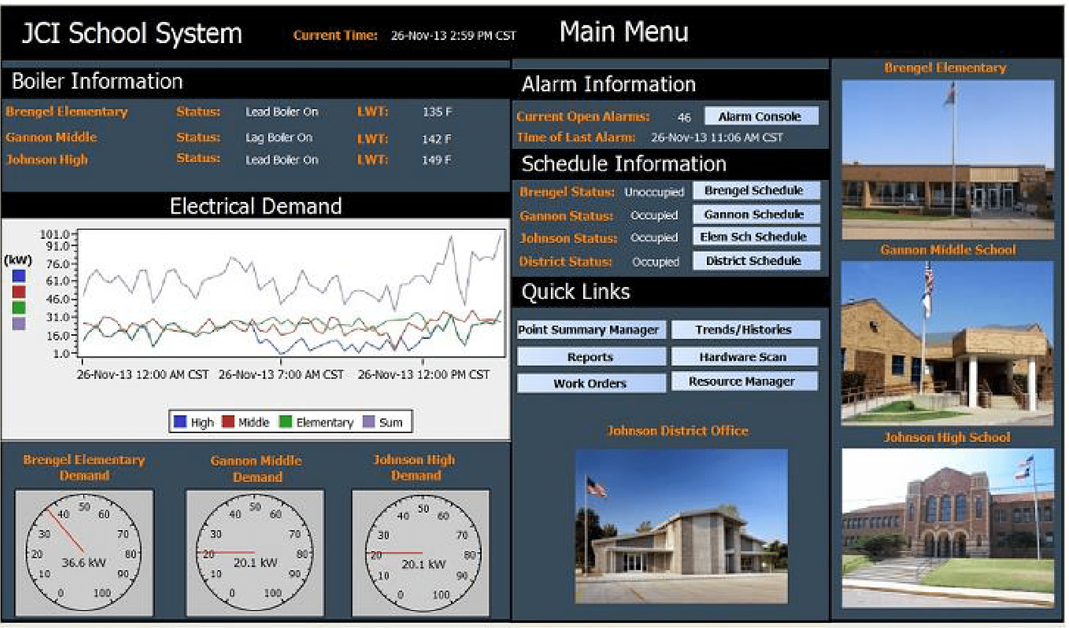Click the green Elementary legend swatch

(286, 422)
